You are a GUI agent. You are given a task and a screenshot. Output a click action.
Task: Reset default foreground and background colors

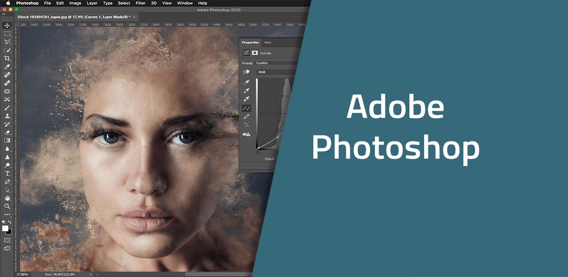coord(4,222)
